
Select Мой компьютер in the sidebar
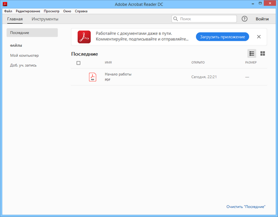(24, 55)
